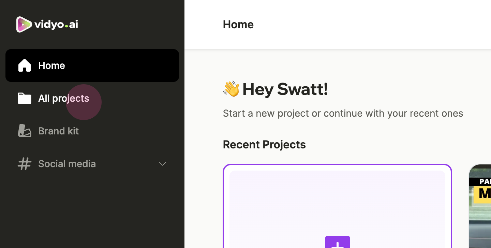
Task: Click the Brand kit swatch icon
Action: tap(25, 131)
